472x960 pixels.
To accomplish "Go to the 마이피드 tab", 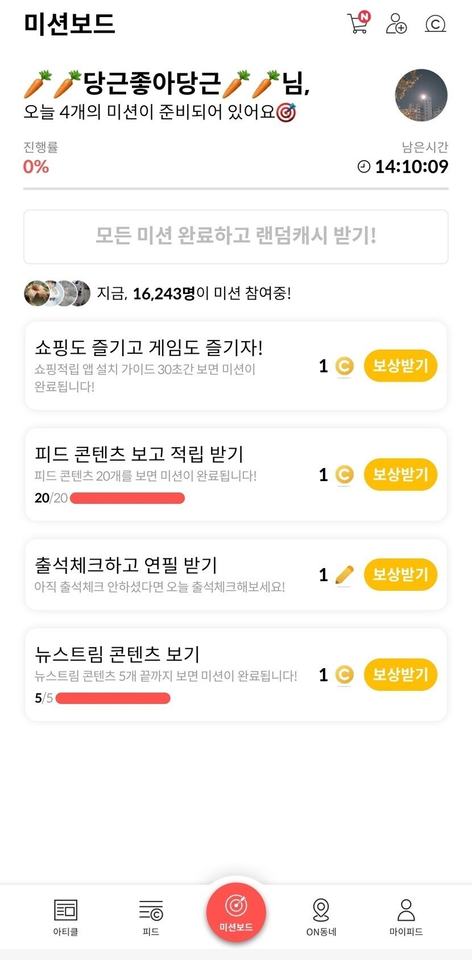I will click(406, 917).
